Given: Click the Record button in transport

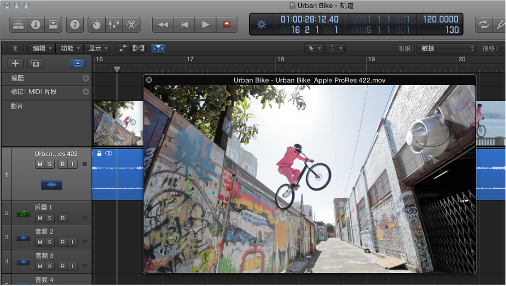Looking at the screenshot, I should click(x=227, y=25).
